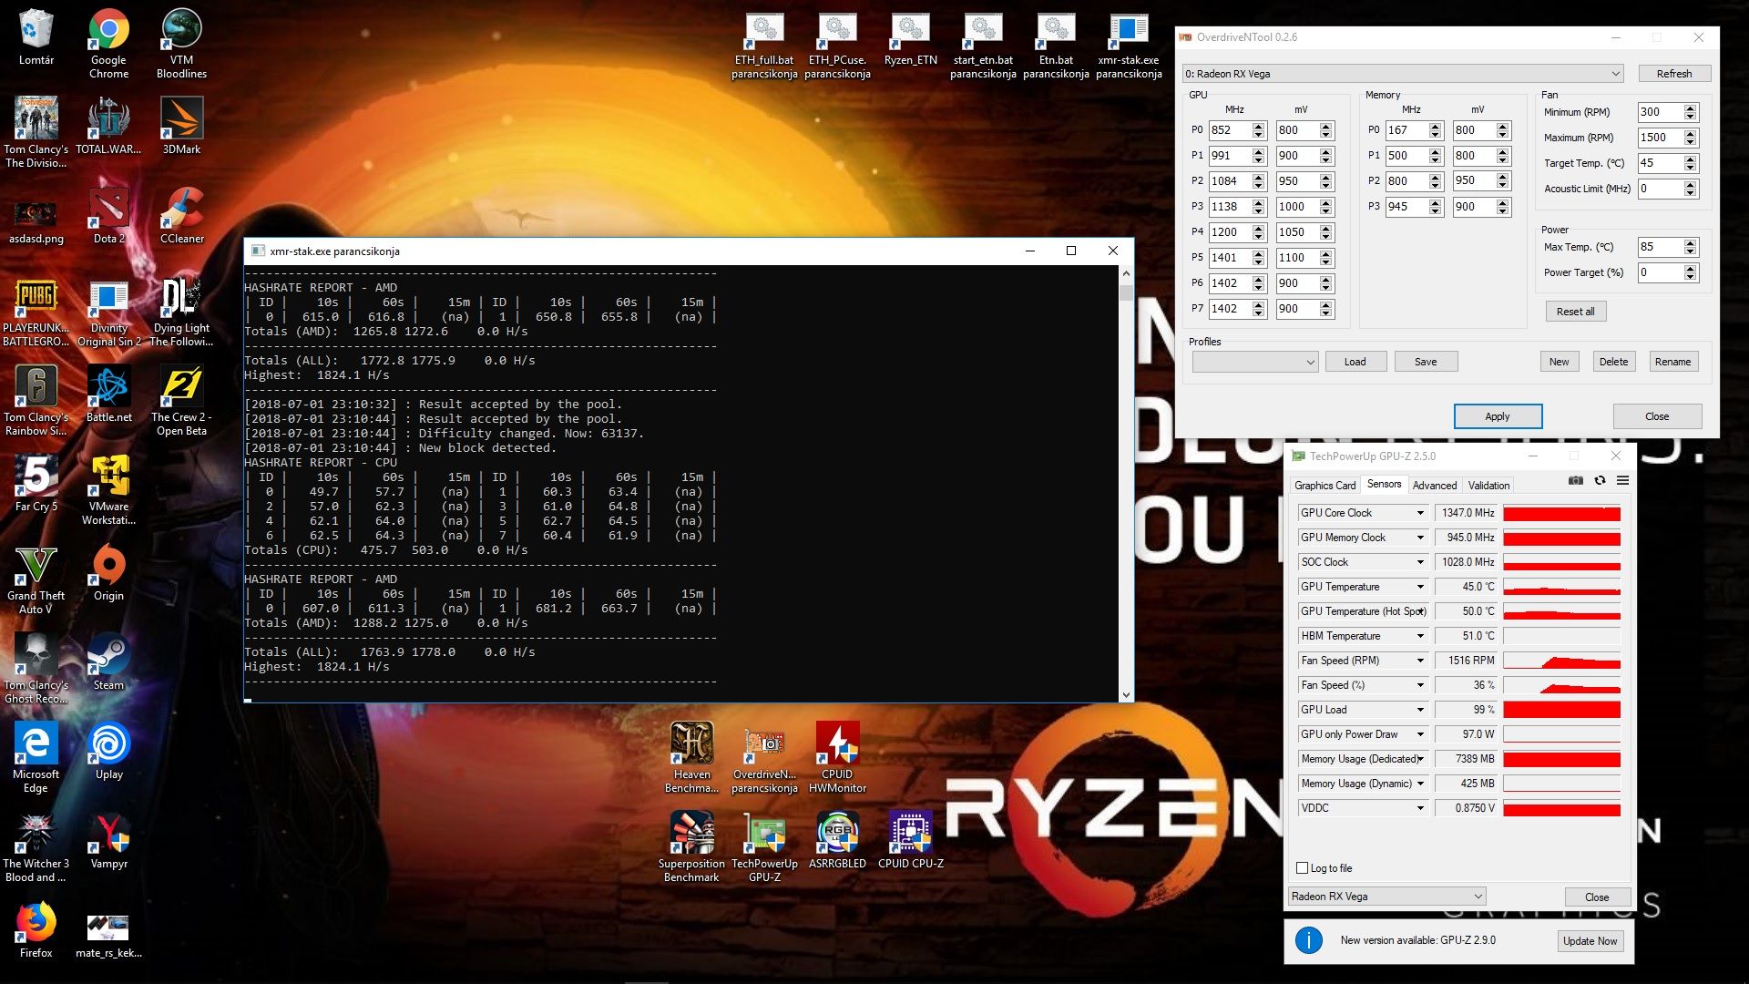The height and width of the screenshot is (984, 1749).
Task: Switch to Sensors tab in GPU-Z
Action: pos(1384,485)
